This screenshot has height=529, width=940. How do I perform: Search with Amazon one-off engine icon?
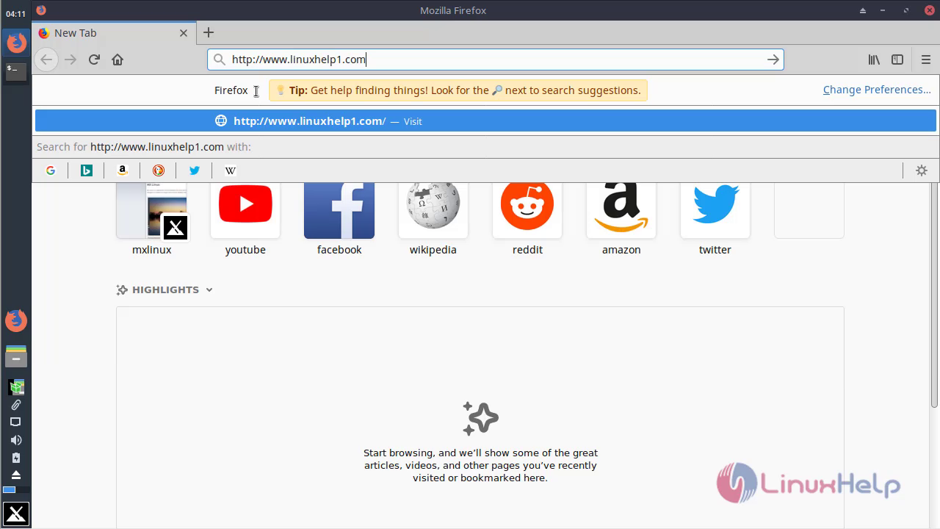[123, 170]
